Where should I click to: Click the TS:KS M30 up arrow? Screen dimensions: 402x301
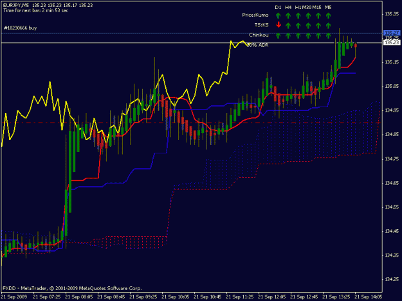point(308,25)
